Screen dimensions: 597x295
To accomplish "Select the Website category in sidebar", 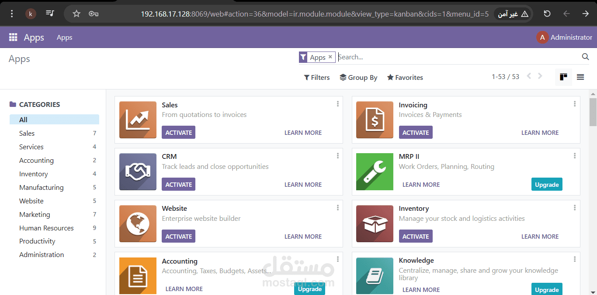I will 54,201.
